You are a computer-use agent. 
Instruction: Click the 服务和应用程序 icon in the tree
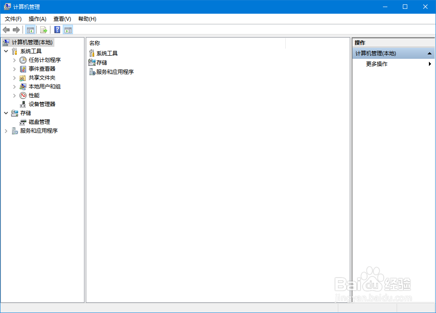point(15,131)
